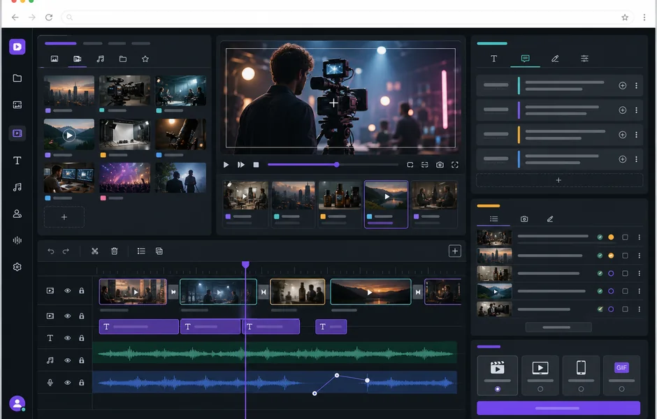Open the Text tool in left sidebar
The height and width of the screenshot is (419, 657).
(17, 161)
